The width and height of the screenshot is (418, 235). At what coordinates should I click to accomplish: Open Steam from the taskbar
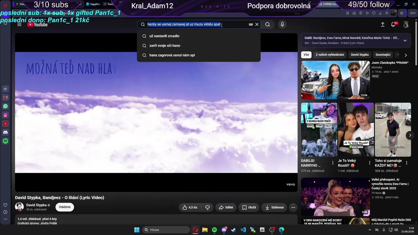coord(233,230)
